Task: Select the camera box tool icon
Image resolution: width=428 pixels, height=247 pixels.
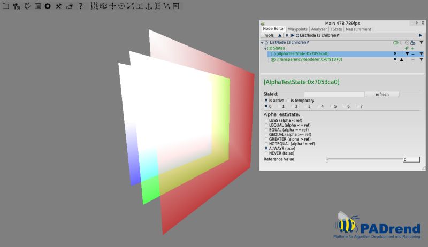Action: (x=103, y=6)
